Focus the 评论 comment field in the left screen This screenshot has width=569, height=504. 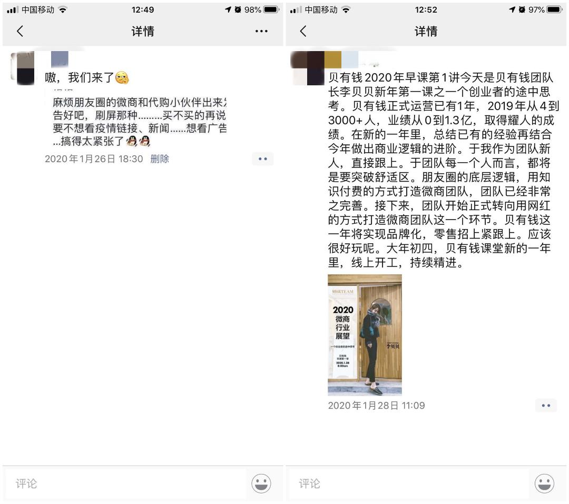click(125, 483)
